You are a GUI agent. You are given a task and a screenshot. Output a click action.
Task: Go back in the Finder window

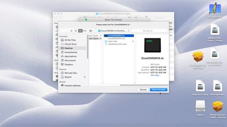point(56,18)
